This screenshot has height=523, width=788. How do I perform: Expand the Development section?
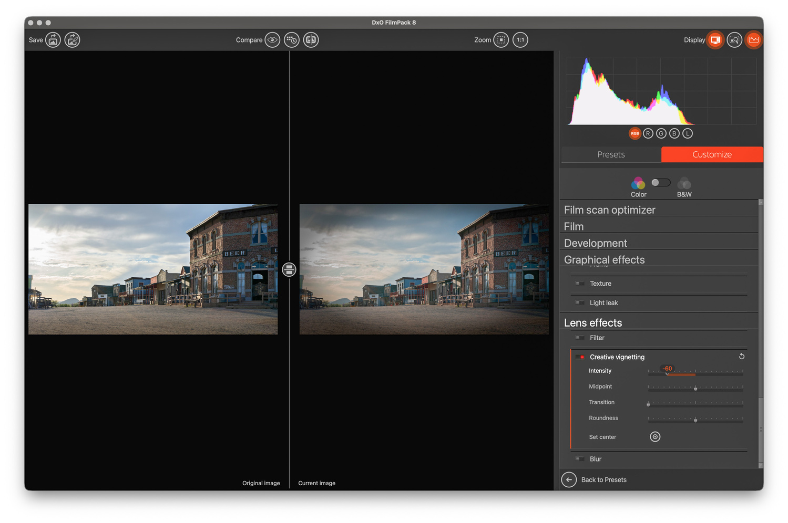(x=595, y=243)
